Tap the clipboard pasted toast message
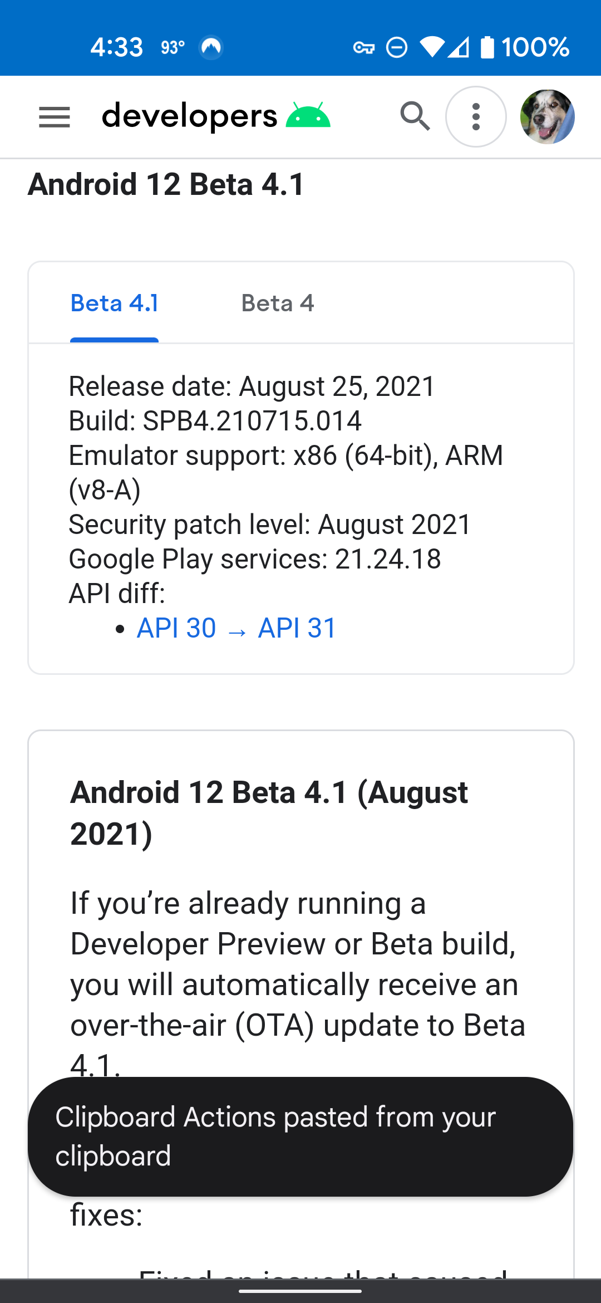This screenshot has width=601, height=1303. 300,1137
